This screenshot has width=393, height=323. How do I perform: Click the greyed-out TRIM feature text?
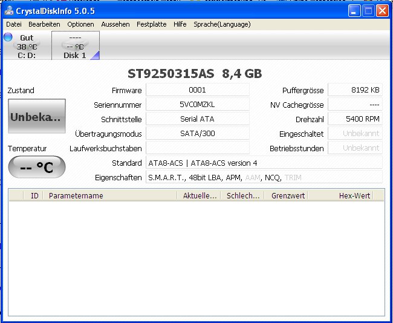click(x=293, y=178)
